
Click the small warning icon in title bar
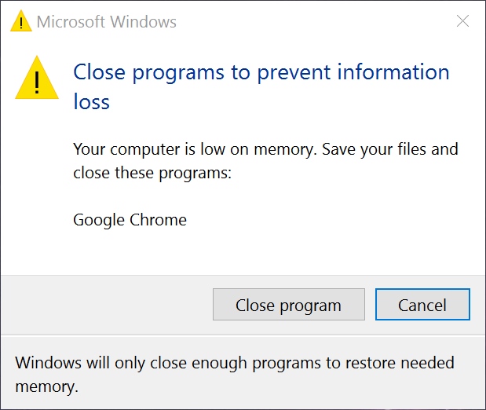pyautogui.click(x=22, y=21)
